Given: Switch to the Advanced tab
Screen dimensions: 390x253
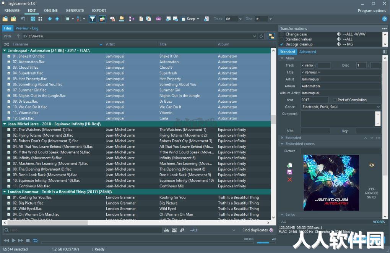Looking at the screenshot, I should coord(307,52).
